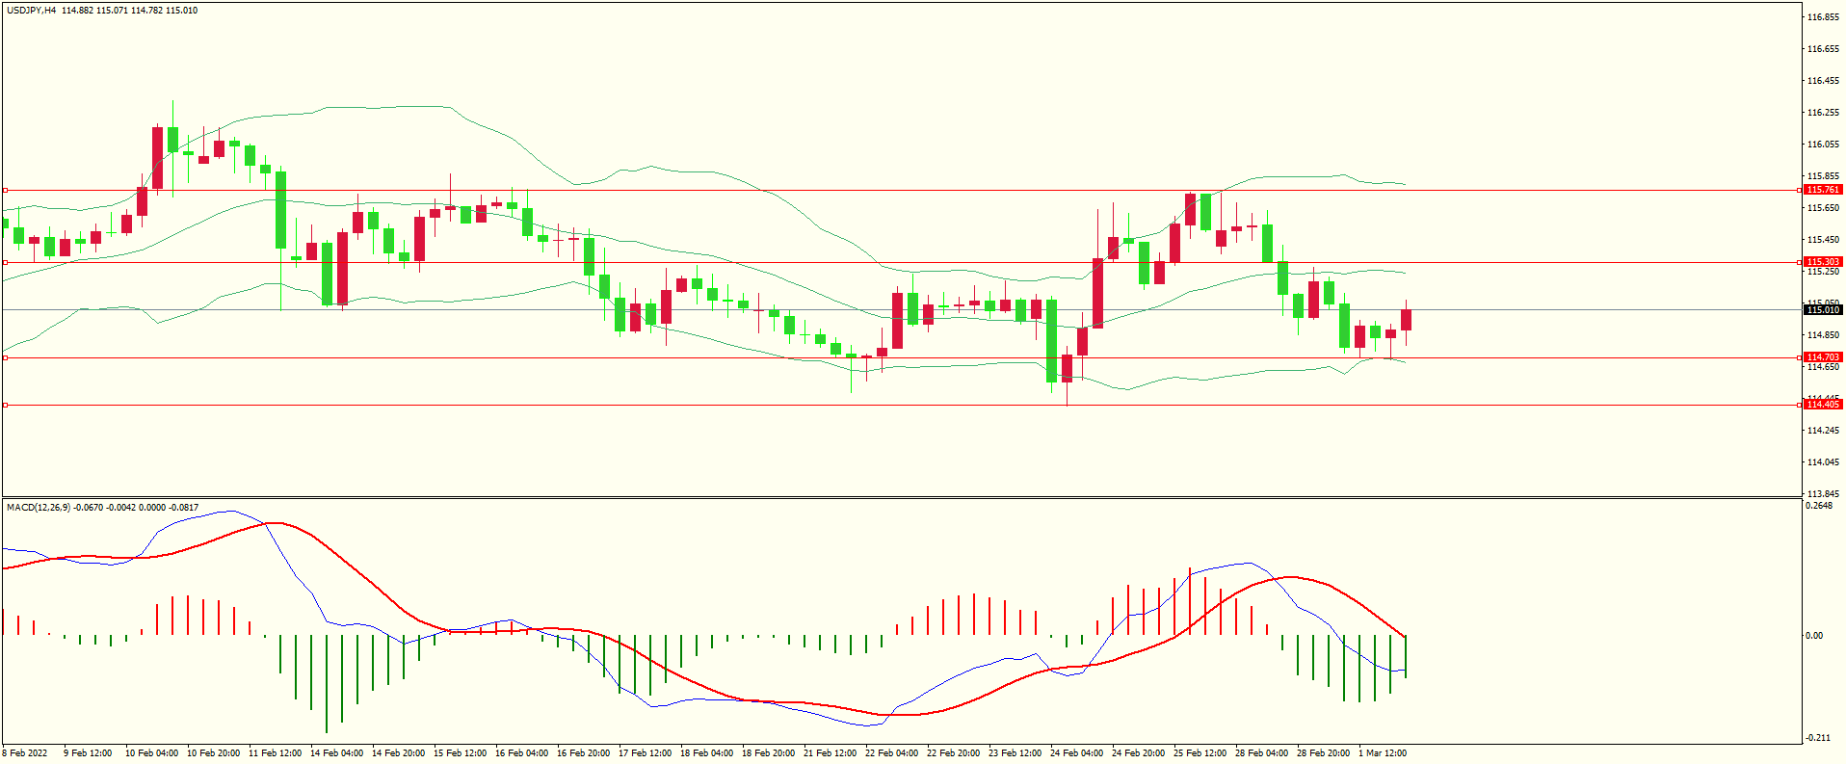Click the 15 Feb 12:00 time label
The width and height of the screenshot is (1846, 764).
[x=460, y=753]
